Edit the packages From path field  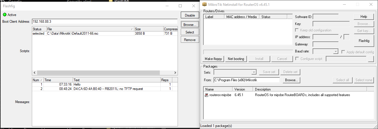247,80
